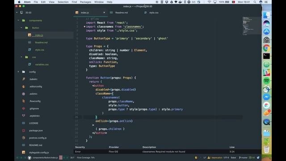Click the .flowconfig file icon

click(x=24, y=101)
